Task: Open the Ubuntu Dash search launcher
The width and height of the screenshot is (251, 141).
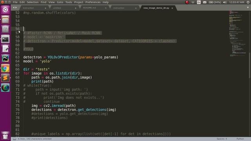Action: 5,10
